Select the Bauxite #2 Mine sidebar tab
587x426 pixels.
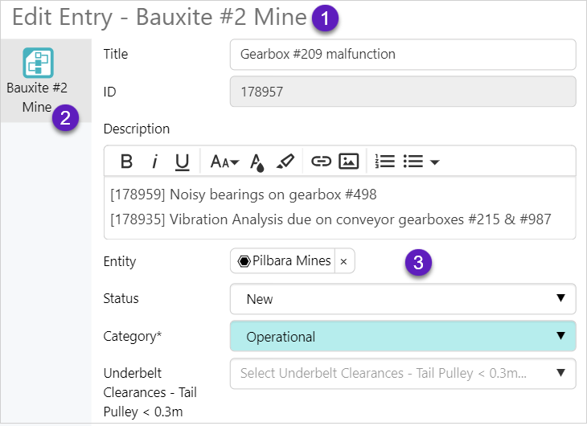(x=37, y=80)
